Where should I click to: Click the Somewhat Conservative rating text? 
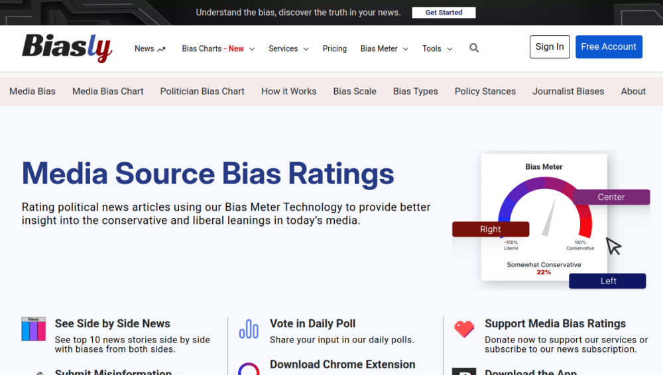point(544,264)
